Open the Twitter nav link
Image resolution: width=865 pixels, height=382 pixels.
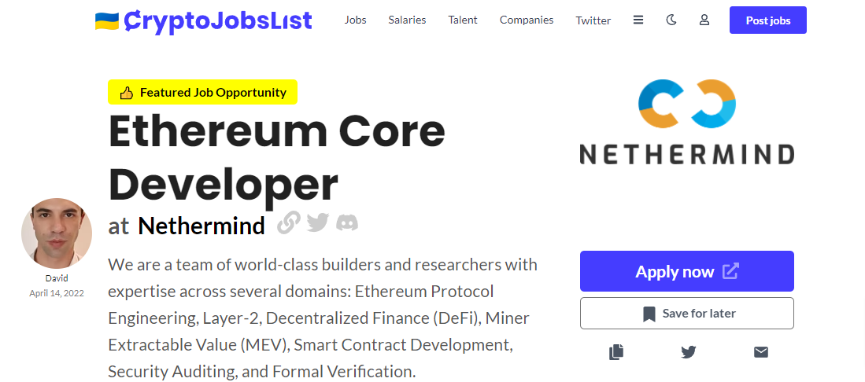pos(593,20)
